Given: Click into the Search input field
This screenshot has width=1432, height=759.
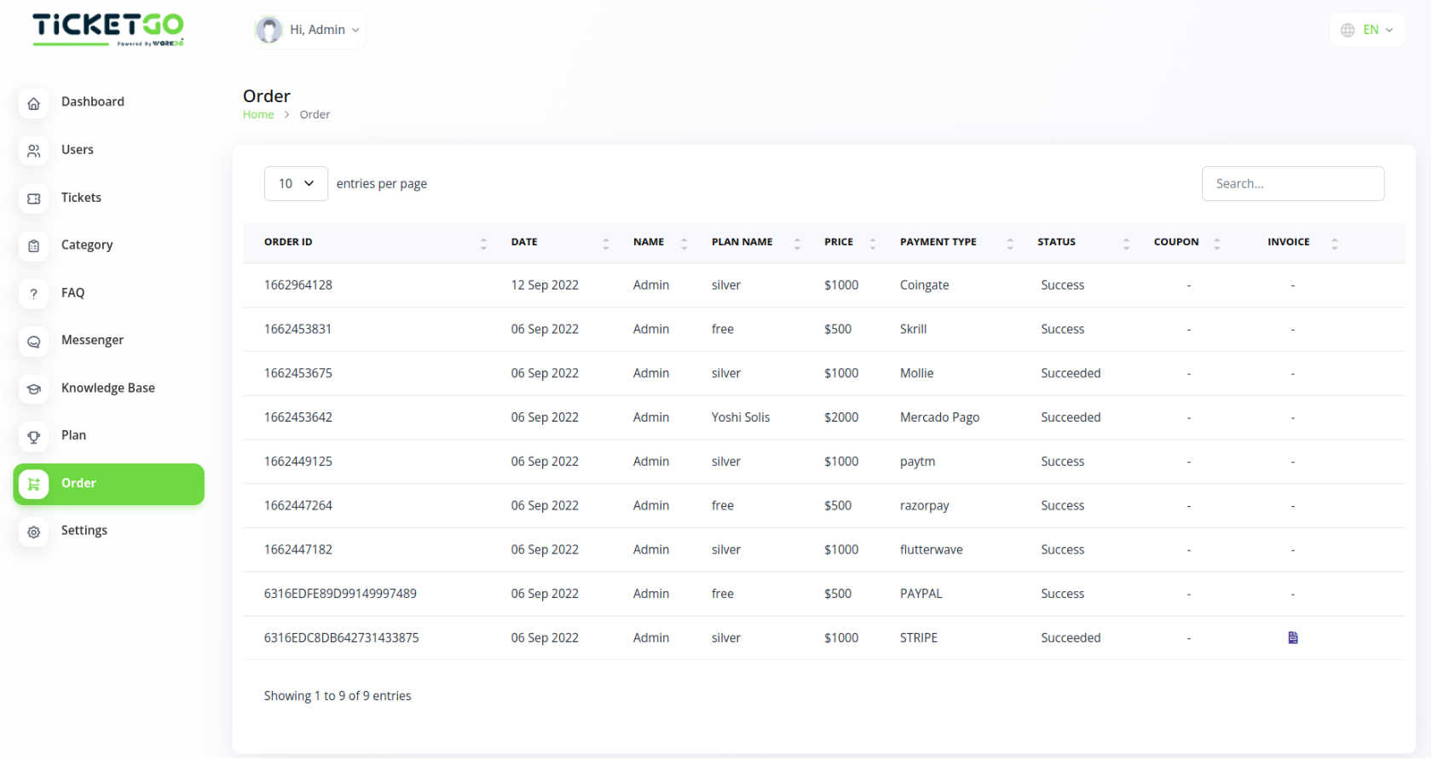Looking at the screenshot, I should coord(1292,184).
